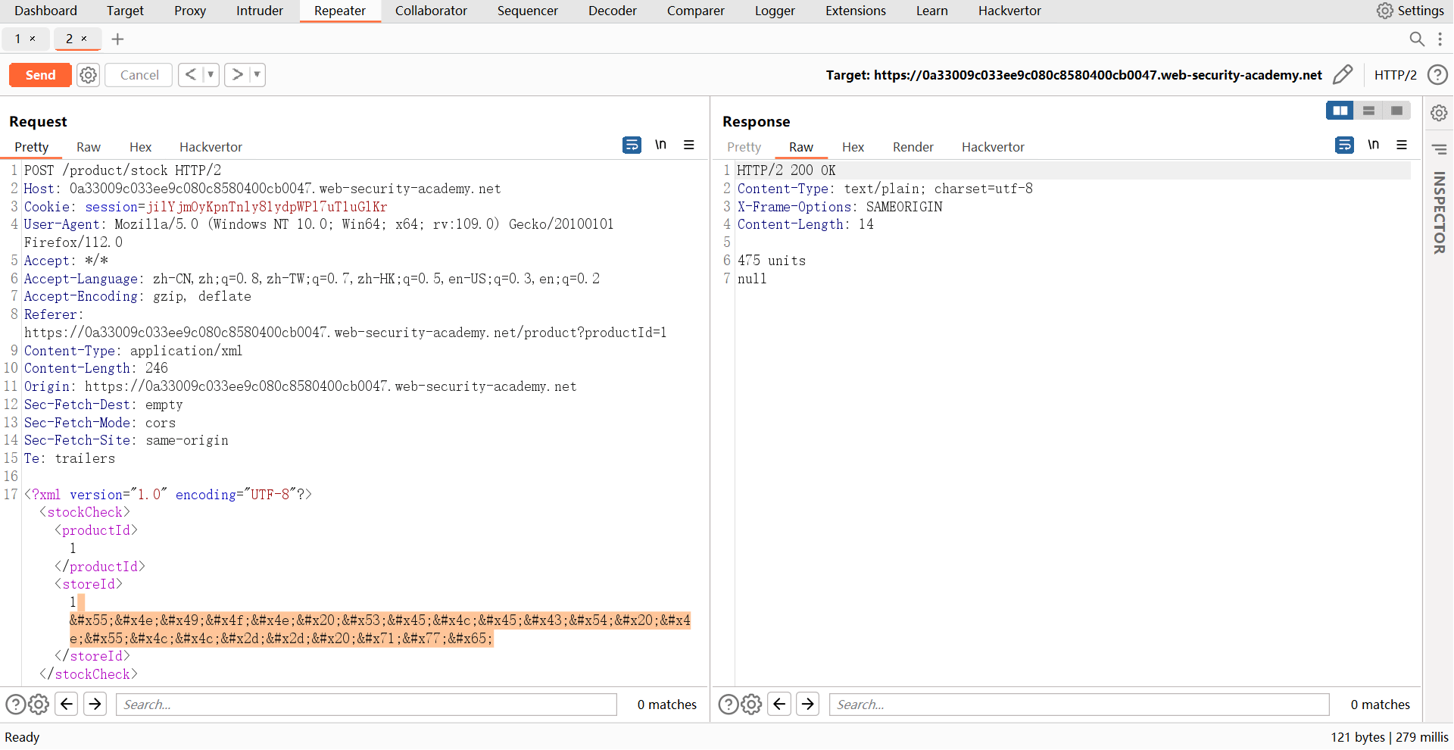Expand history forward dropdown arrow
This screenshot has width=1454, height=750.
[x=257, y=75]
